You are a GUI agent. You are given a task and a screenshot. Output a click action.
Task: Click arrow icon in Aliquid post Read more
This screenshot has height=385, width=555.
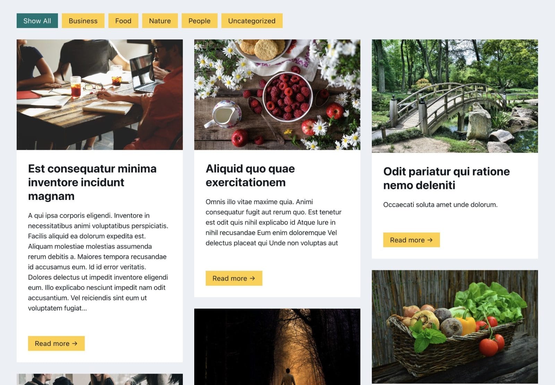[252, 278]
